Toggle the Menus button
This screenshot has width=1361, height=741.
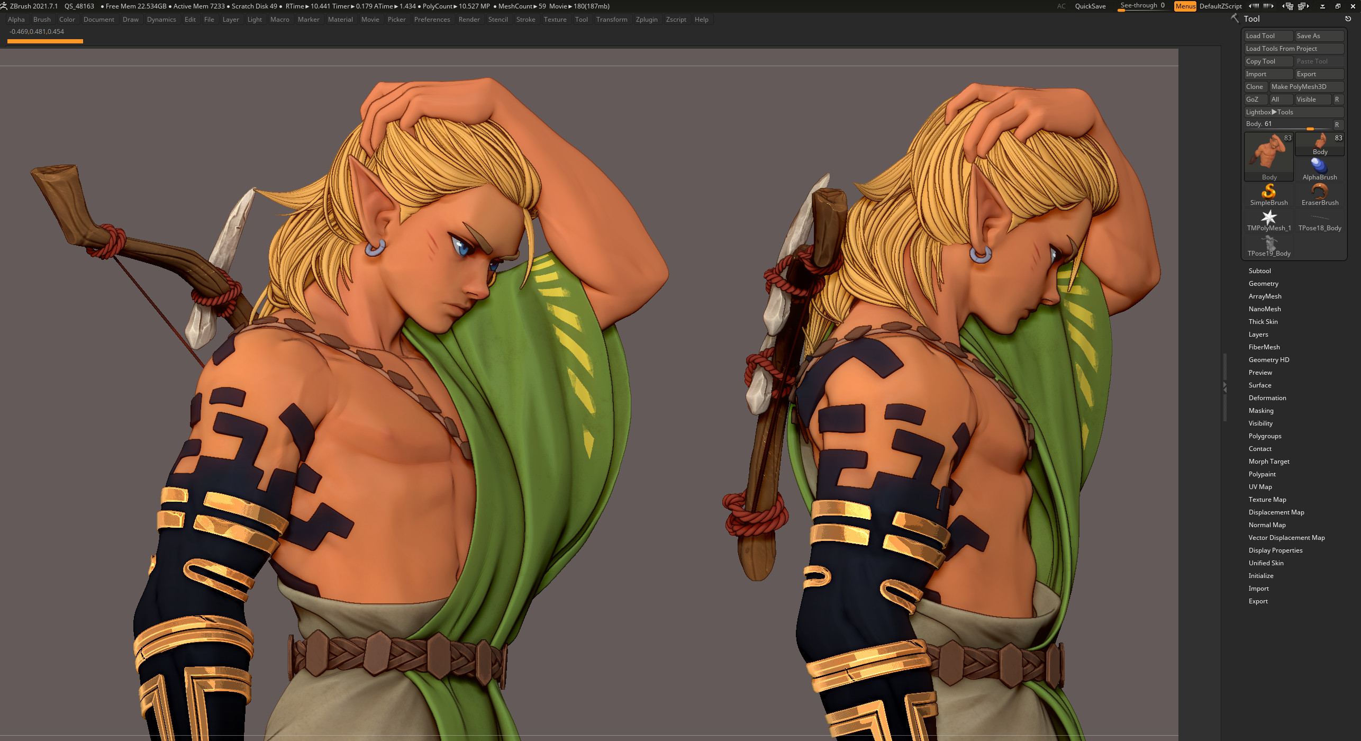pyautogui.click(x=1185, y=6)
